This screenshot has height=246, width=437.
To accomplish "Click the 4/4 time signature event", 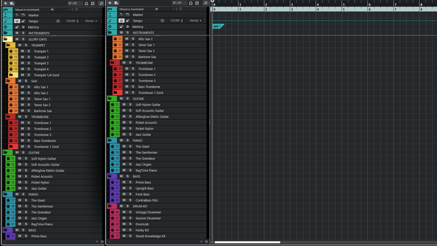I will click(218, 26).
